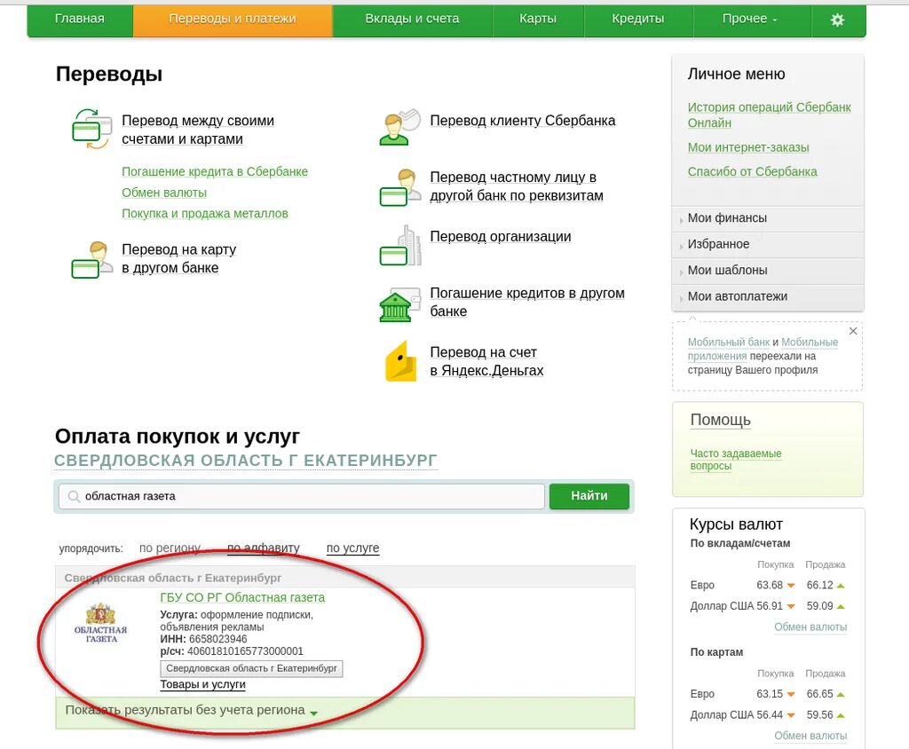Viewport: 909px width, 749px height.
Task: Click Обмен валюты under По картам
Action: [x=810, y=736]
